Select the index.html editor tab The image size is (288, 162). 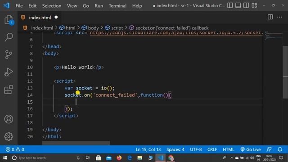pos(40,18)
